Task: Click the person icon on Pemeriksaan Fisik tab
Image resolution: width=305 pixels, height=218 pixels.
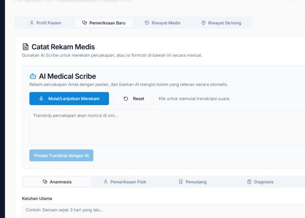Action: pos(105,182)
